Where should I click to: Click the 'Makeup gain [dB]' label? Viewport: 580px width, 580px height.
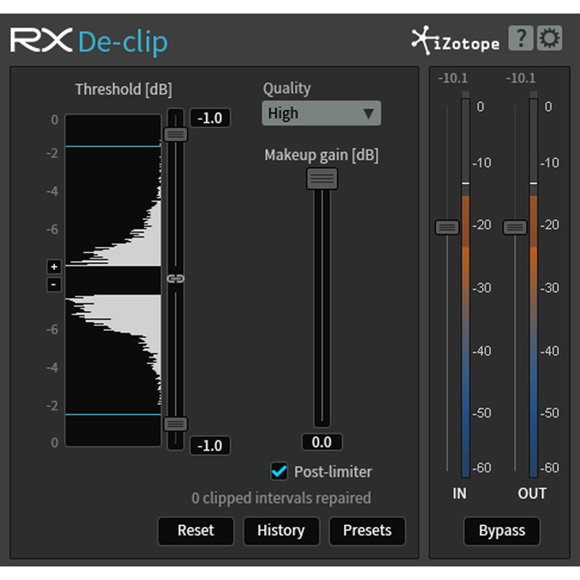pos(321,155)
